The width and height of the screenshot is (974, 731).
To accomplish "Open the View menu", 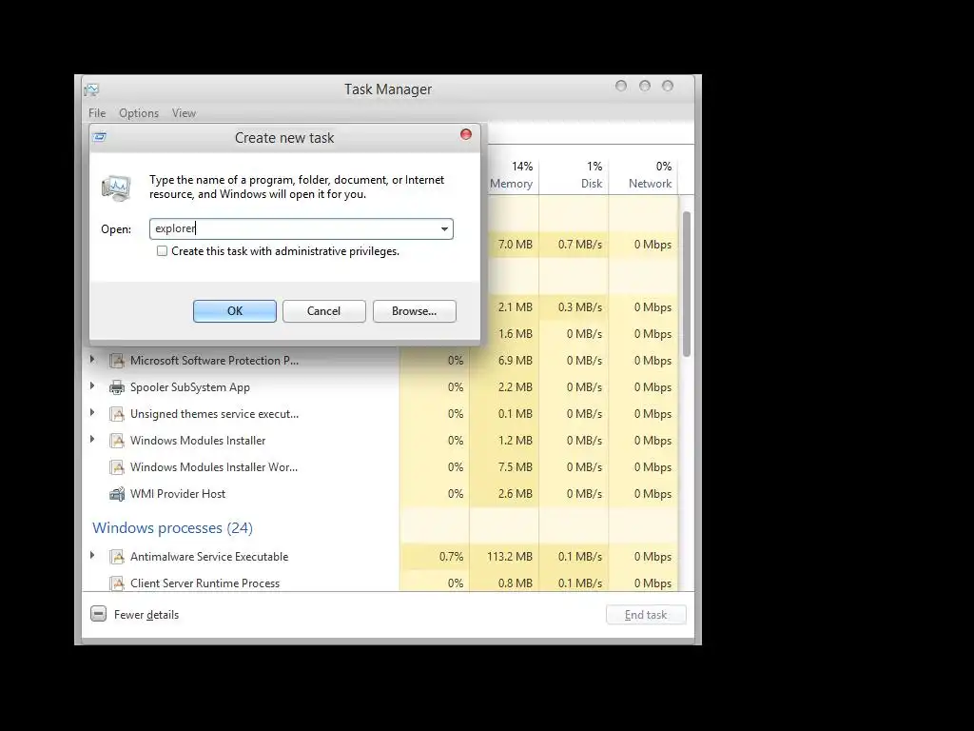I will click(x=184, y=113).
